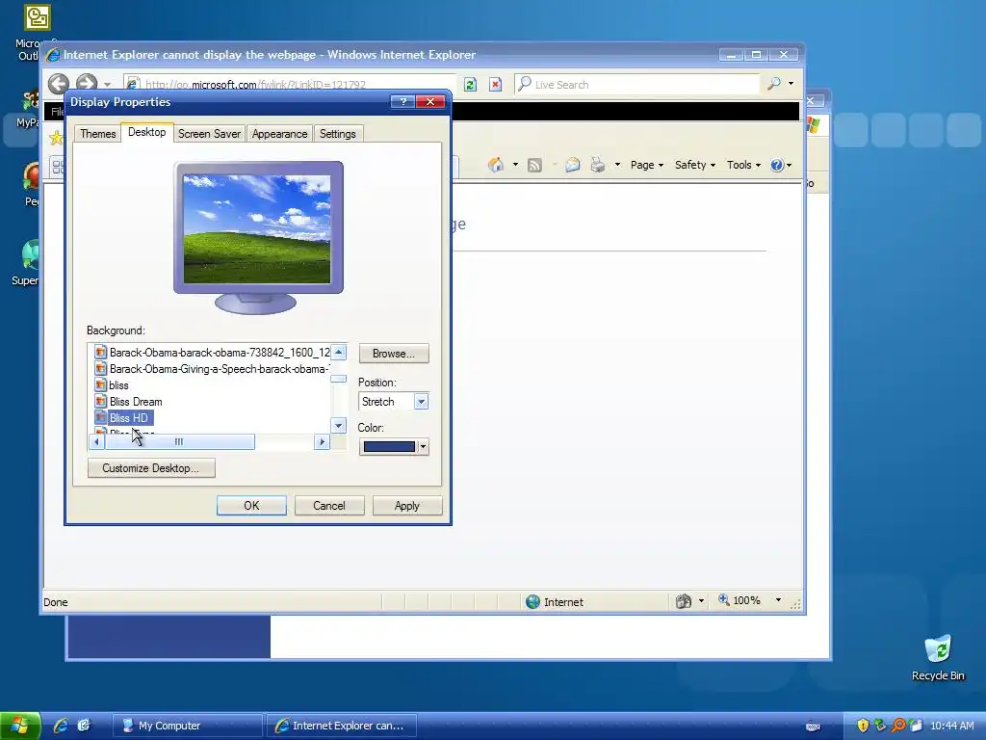Click the RSS feeds icon in IE
The height and width of the screenshot is (740, 986).
pyautogui.click(x=534, y=165)
